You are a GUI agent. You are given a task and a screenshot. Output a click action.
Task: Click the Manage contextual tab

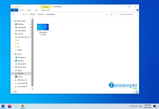[x=46, y=7]
